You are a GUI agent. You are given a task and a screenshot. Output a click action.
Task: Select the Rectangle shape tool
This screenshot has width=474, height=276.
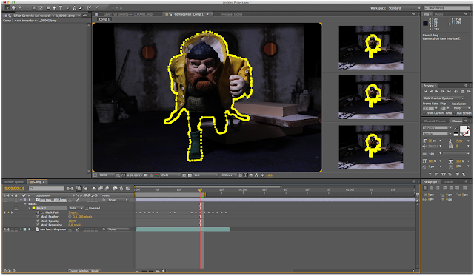pos(48,8)
